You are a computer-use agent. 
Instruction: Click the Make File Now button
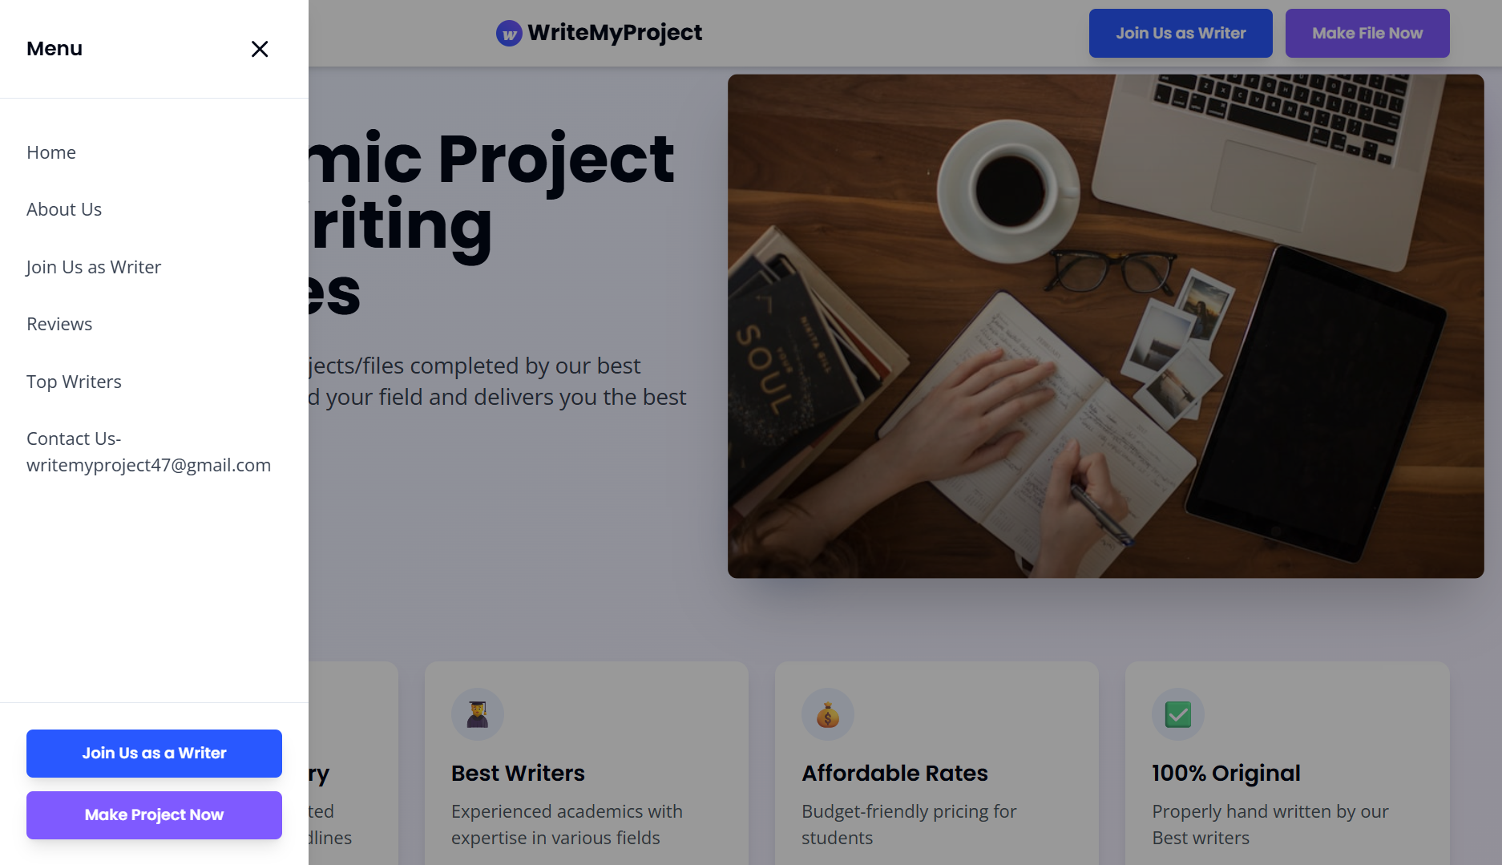tap(1367, 33)
